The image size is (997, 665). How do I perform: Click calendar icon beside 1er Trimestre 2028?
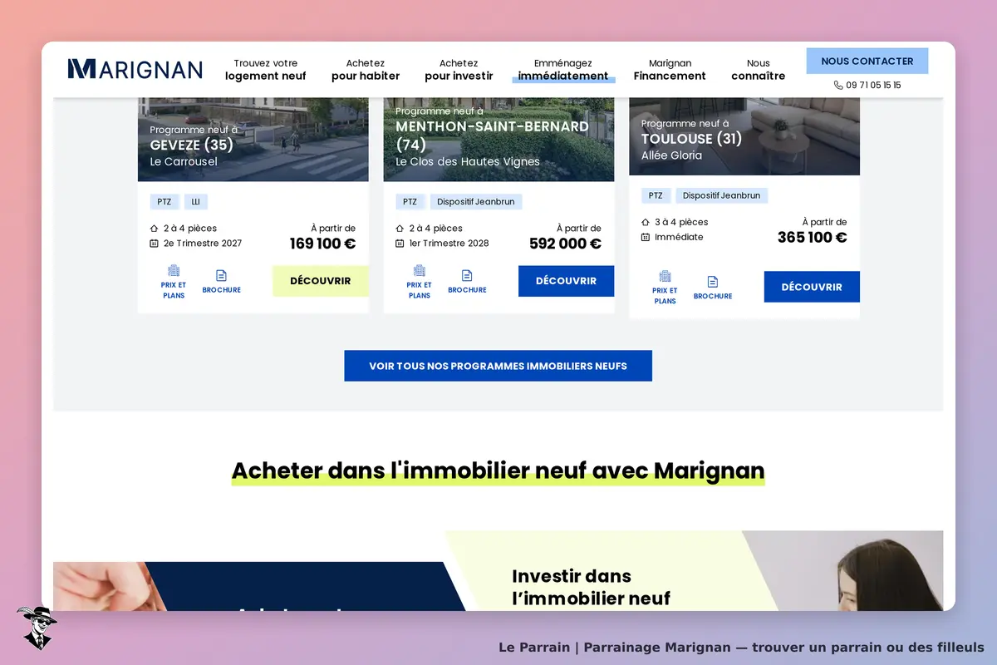pyautogui.click(x=400, y=244)
